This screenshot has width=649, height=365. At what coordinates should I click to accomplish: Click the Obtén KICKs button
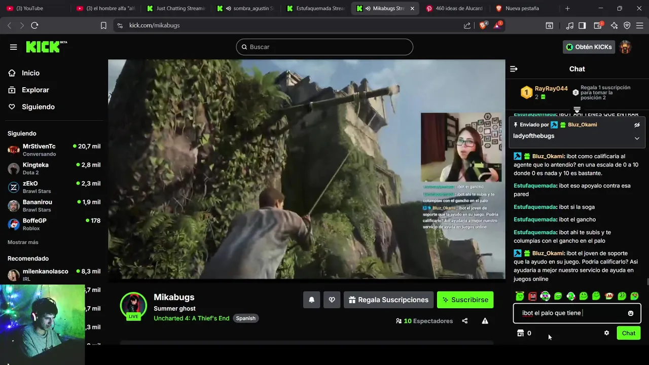click(x=589, y=47)
